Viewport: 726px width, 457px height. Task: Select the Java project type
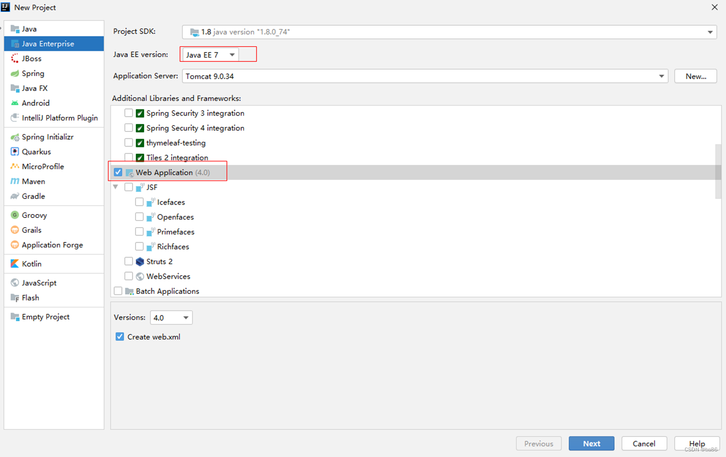click(54, 28)
